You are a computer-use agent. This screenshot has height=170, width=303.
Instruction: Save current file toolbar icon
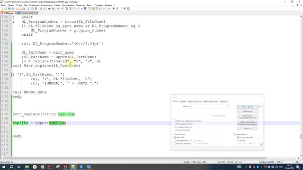(9, 8)
